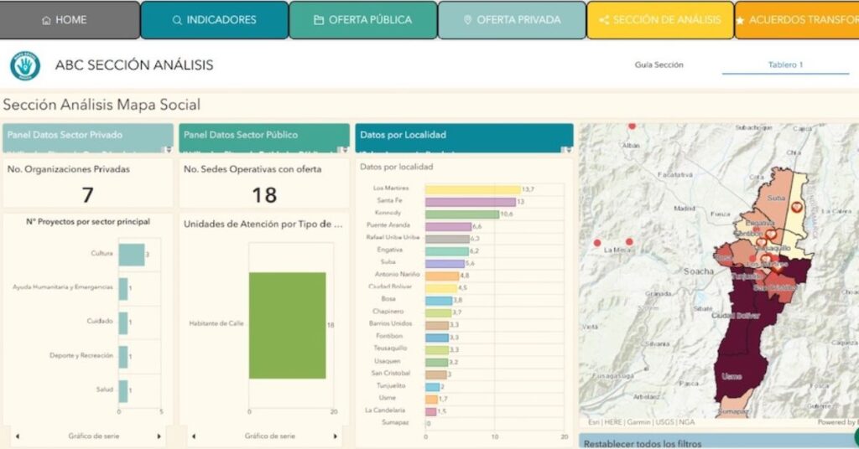The height and width of the screenshot is (449, 859).
Task: Switch to the Tablero 1 tab
Action: point(785,65)
